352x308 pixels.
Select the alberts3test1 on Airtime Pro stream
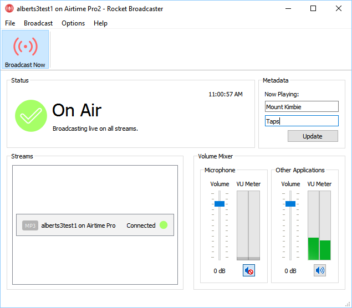point(95,225)
